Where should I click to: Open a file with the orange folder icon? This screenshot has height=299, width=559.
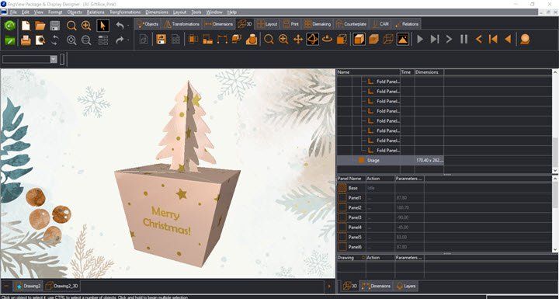pos(40,26)
